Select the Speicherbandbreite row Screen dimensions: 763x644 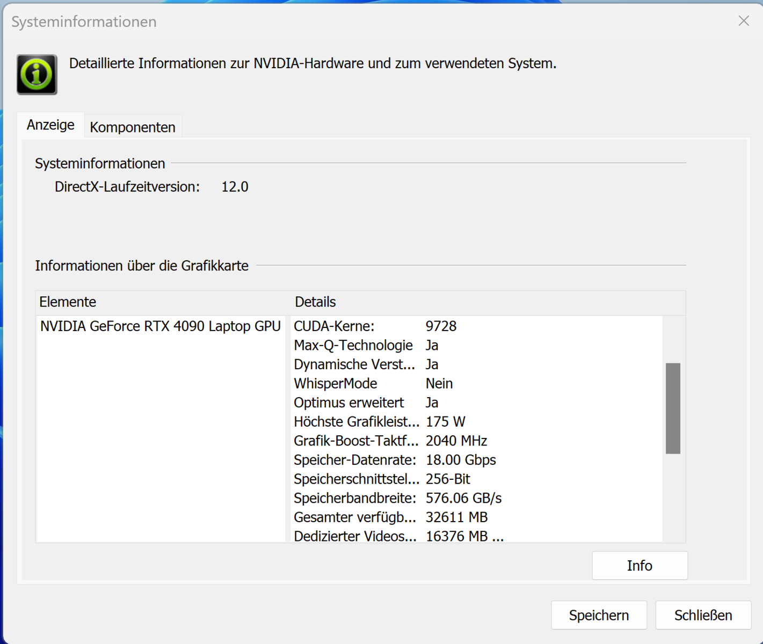(x=397, y=499)
